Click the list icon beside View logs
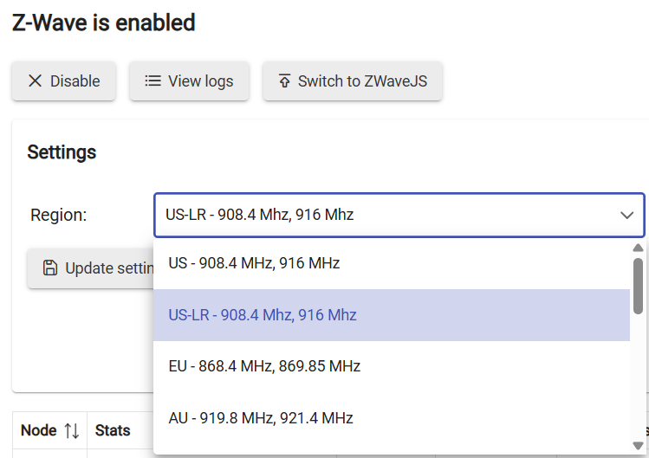 point(153,81)
